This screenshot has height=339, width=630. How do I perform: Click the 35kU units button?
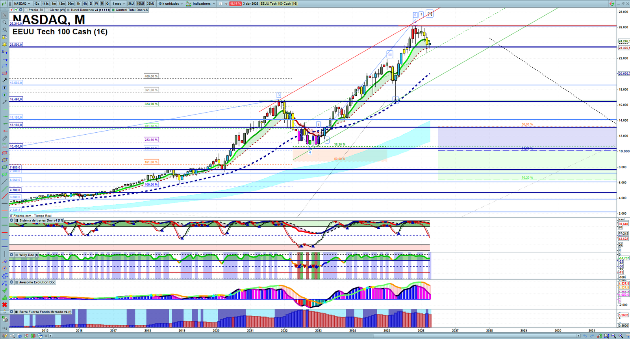151,4
